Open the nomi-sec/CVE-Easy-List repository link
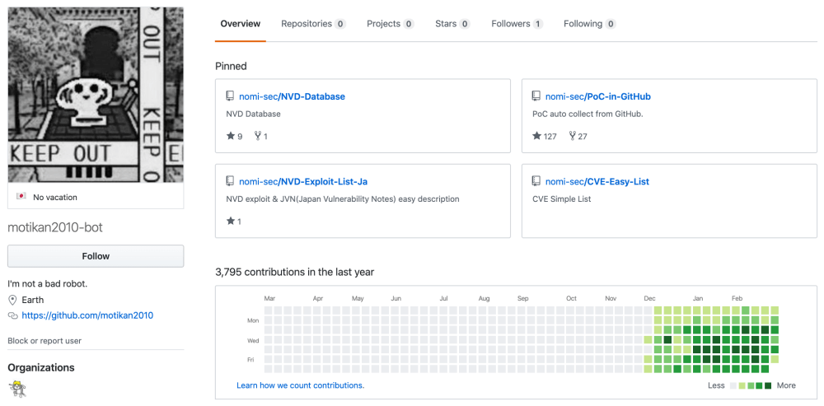 (x=597, y=182)
